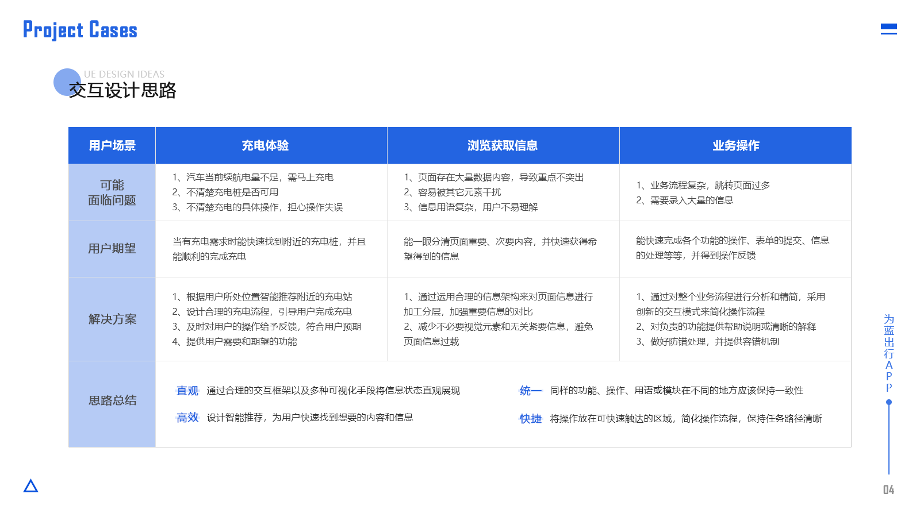The image size is (920, 517).
Task: Click the 业务操作 column header
Action: [x=736, y=145]
